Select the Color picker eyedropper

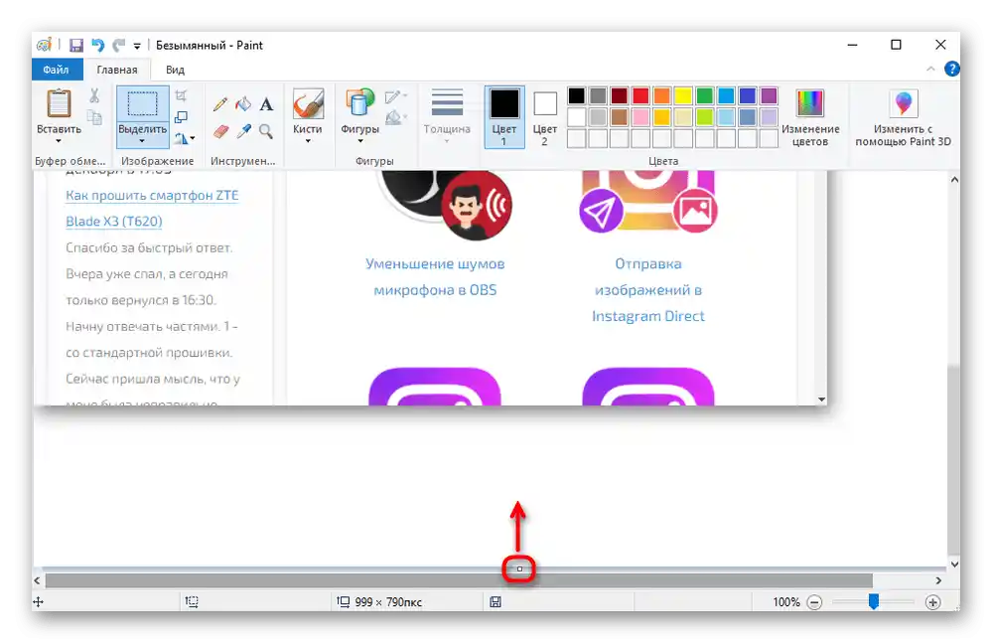pyautogui.click(x=243, y=131)
